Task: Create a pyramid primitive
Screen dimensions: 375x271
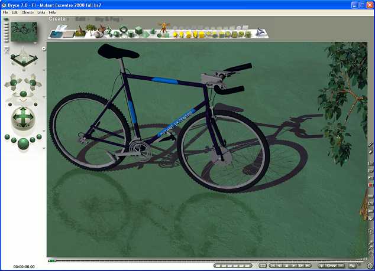Action: pos(145,35)
